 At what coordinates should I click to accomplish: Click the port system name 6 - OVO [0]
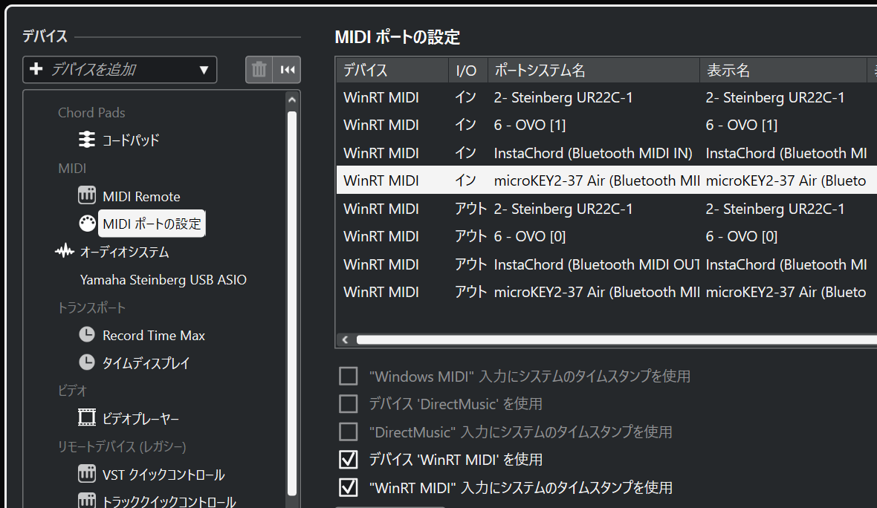coord(530,236)
